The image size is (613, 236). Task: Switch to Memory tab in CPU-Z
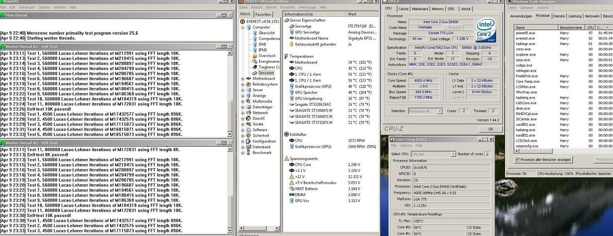[x=438, y=9]
